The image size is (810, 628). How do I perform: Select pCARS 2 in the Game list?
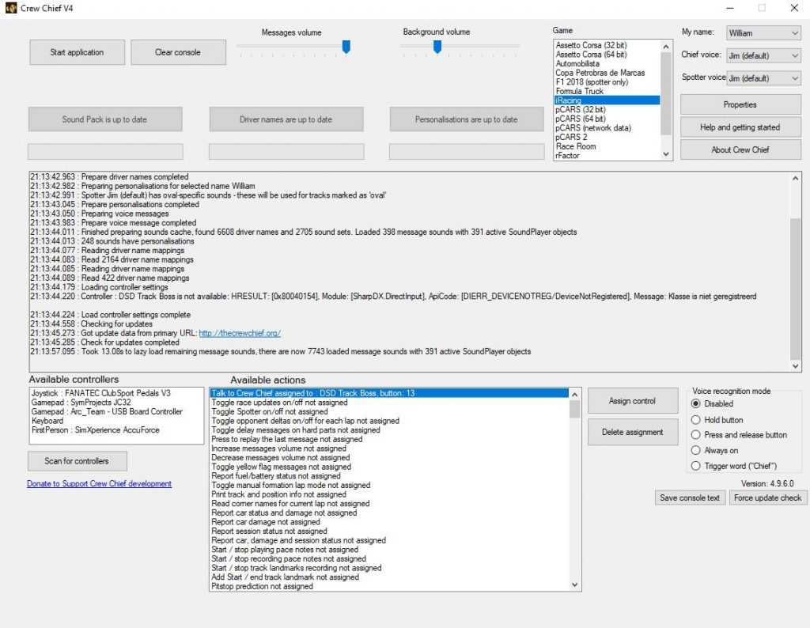571,137
